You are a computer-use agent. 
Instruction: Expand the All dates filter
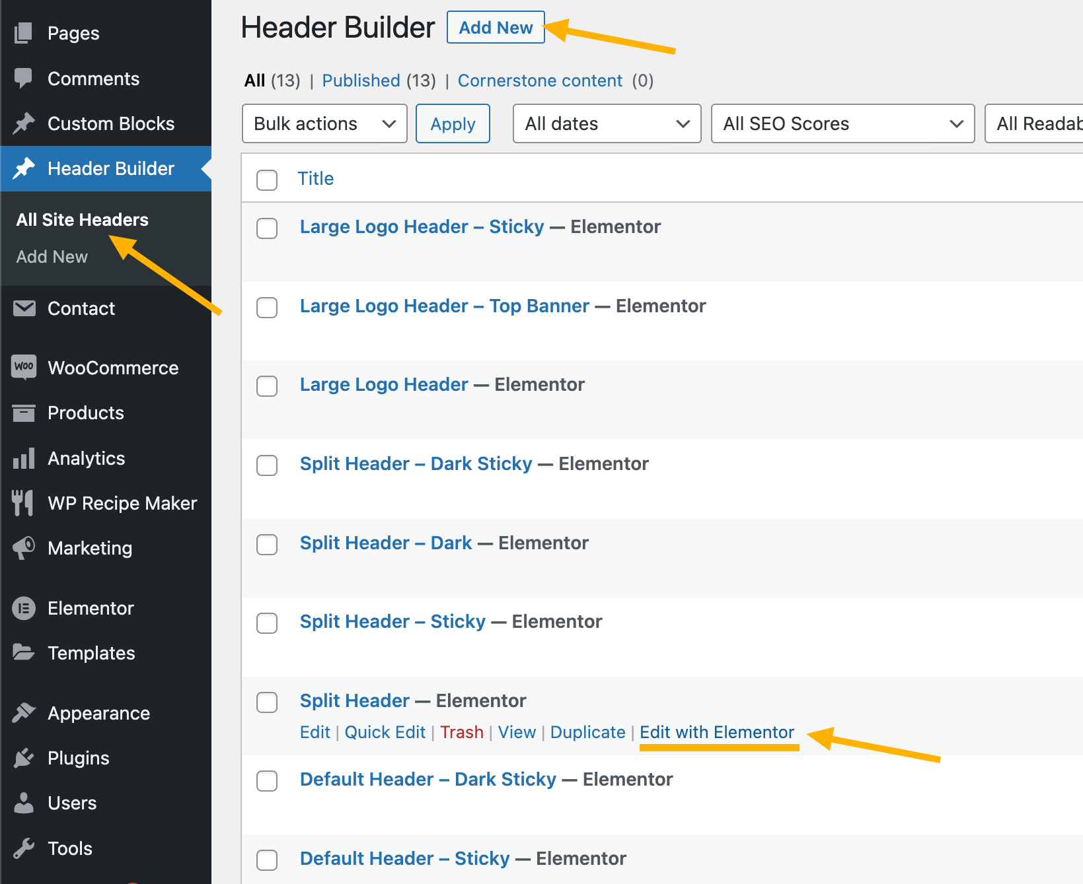pos(607,123)
